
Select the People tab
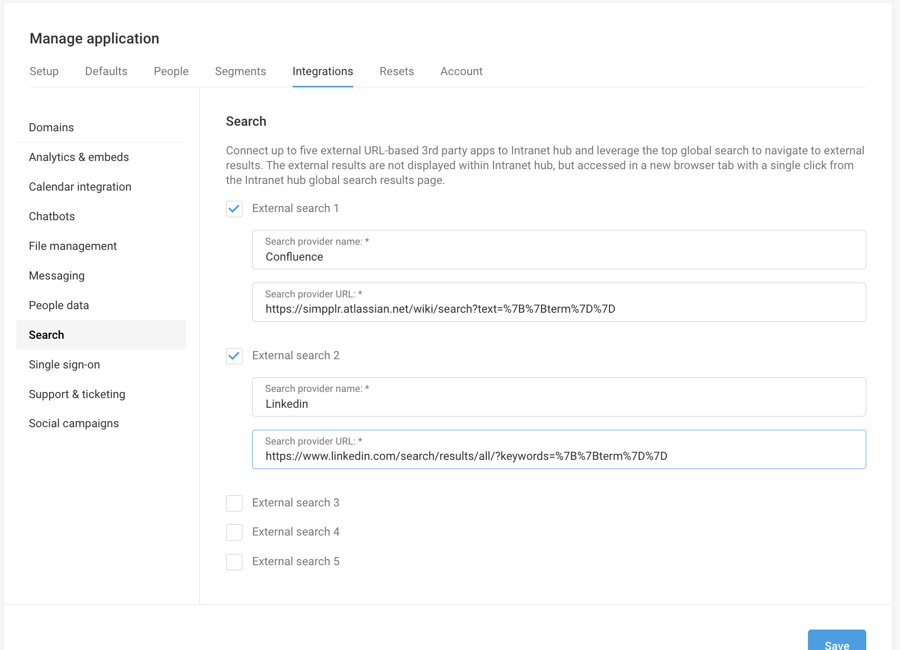[x=171, y=72]
